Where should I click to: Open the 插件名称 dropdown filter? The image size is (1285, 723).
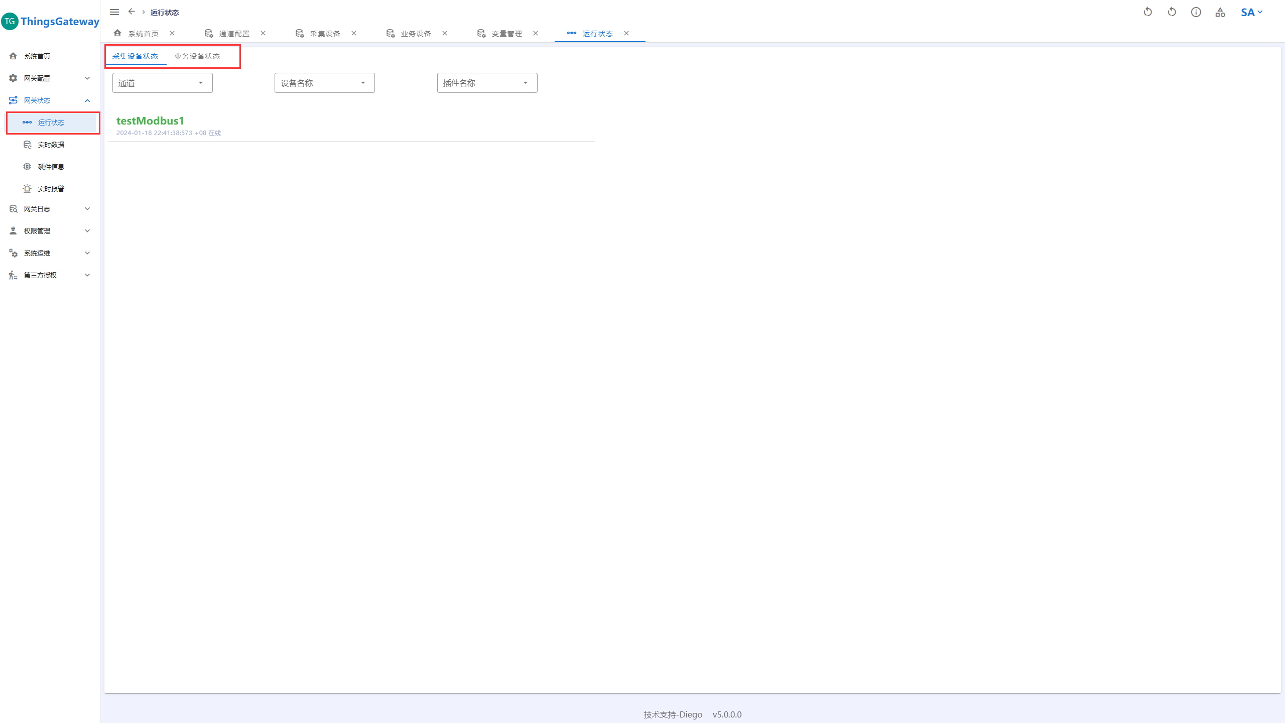(487, 83)
